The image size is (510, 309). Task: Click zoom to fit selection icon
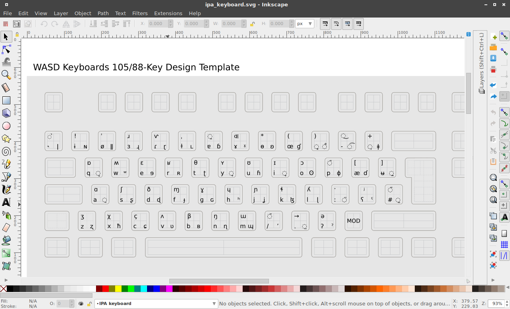(x=493, y=178)
